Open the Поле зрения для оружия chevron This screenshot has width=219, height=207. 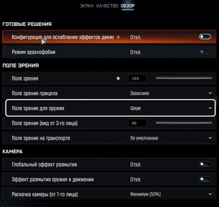click(x=210, y=108)
